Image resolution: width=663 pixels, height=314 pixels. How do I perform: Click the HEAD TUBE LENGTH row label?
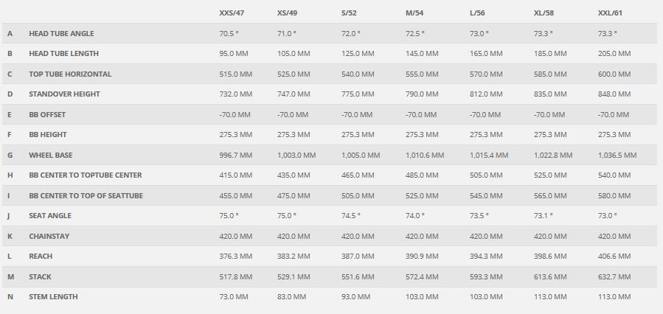[x=63, y=54]
